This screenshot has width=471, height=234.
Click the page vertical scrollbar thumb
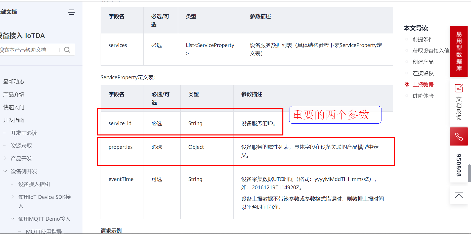pyautogui.click(x=469, y=173)
